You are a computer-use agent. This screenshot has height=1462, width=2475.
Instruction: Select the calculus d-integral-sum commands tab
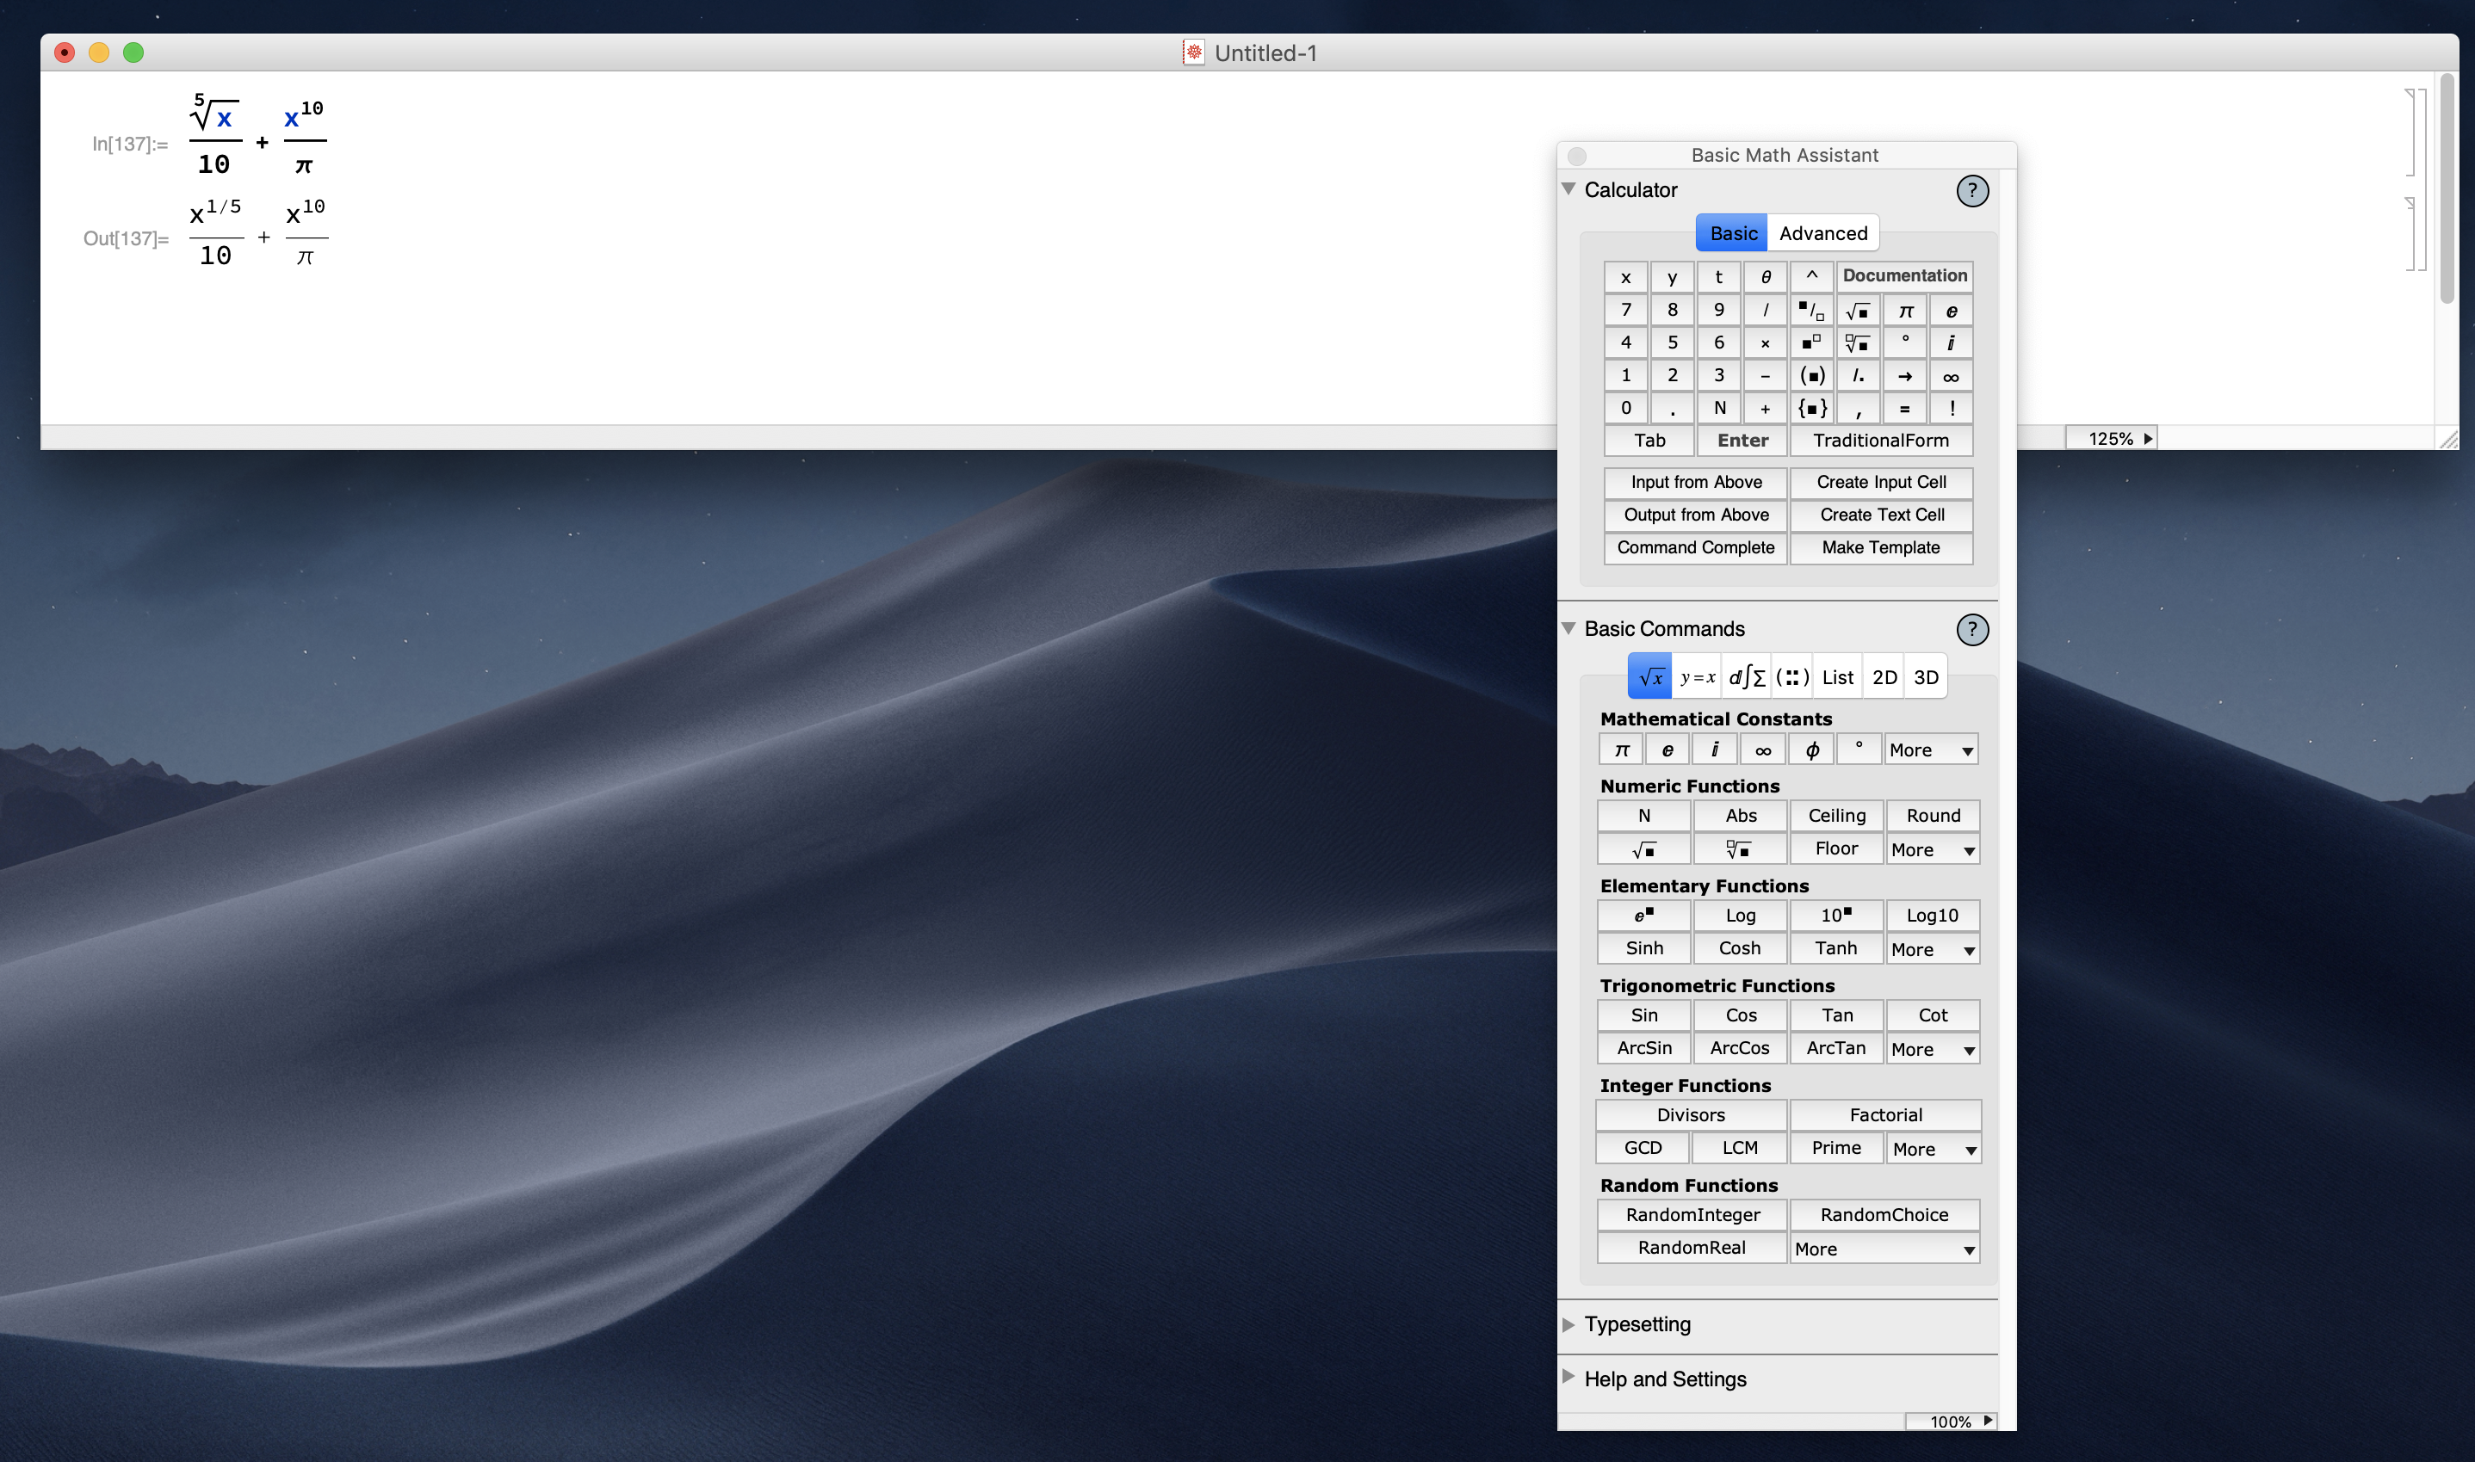[1747, 677]
